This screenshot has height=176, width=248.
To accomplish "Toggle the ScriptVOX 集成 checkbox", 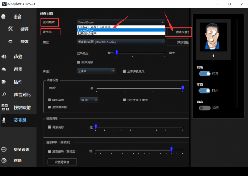I will point(124,100).
